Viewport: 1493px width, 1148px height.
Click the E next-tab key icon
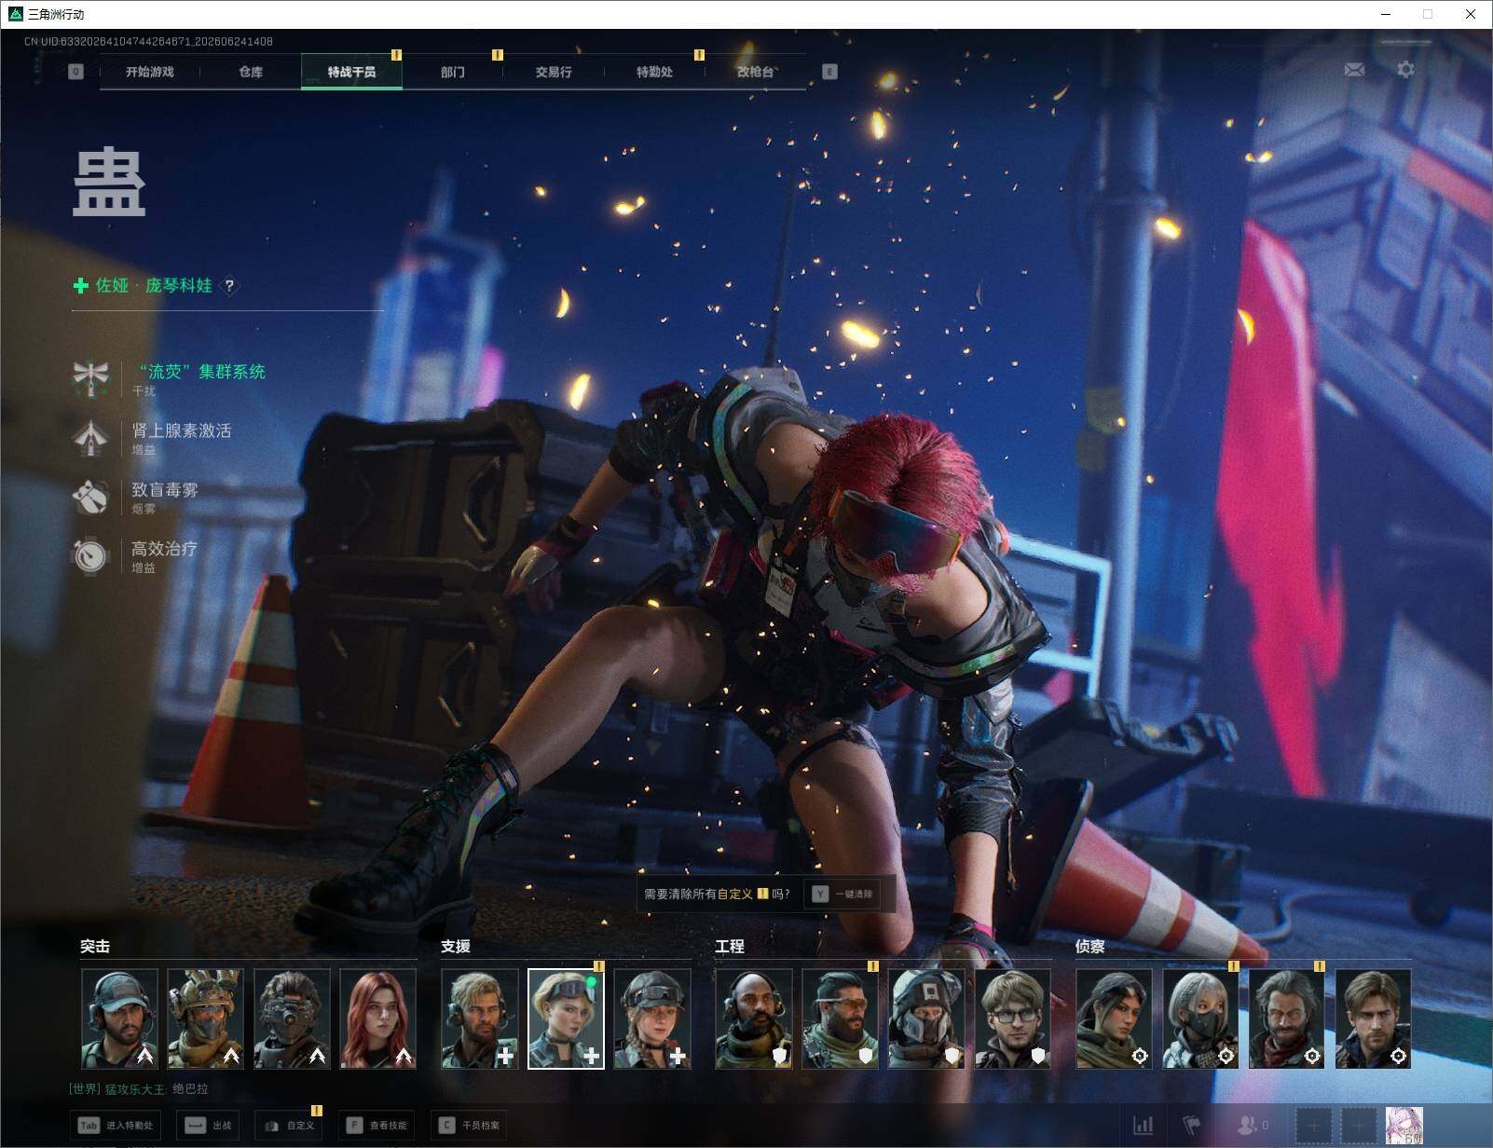(829, 72)
